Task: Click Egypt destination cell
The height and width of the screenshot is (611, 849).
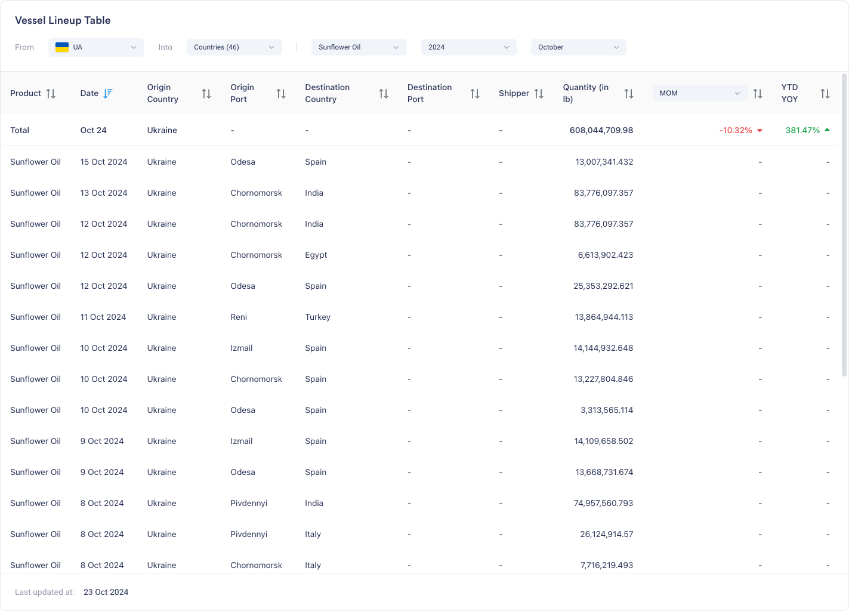Action: [316, 255]
